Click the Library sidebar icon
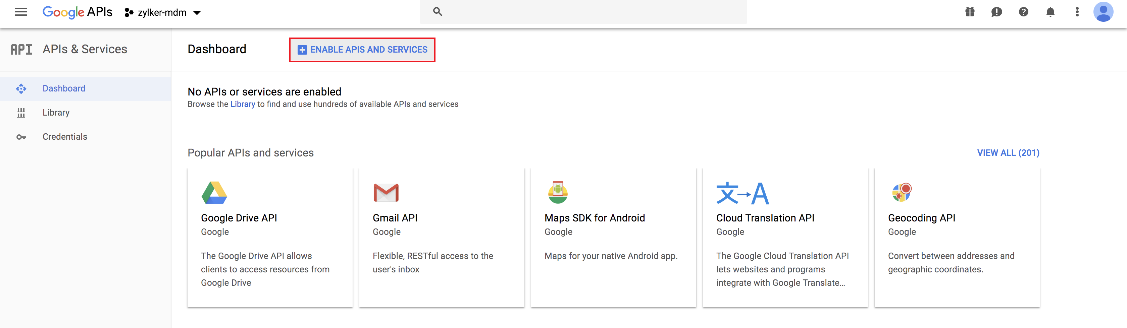This screenshot has width=1127, height=328. coord(21,113)
